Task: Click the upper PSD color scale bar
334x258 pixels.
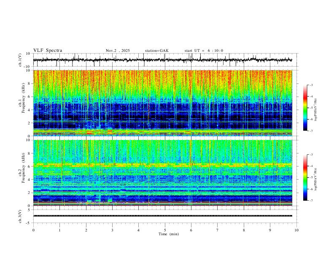Action: [x=305, y=108]
